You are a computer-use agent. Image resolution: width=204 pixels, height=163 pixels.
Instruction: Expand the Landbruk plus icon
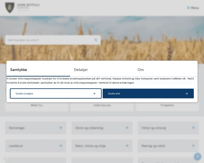(x=61, y=146)
